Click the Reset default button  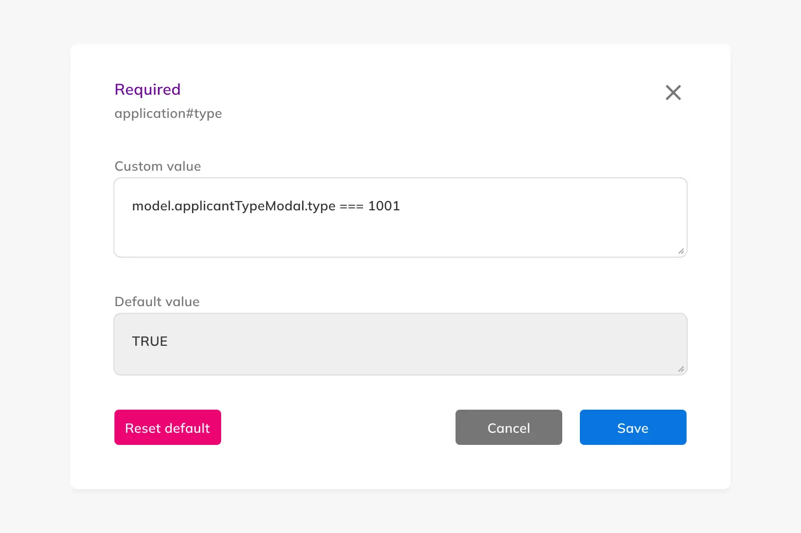(168, 427)
